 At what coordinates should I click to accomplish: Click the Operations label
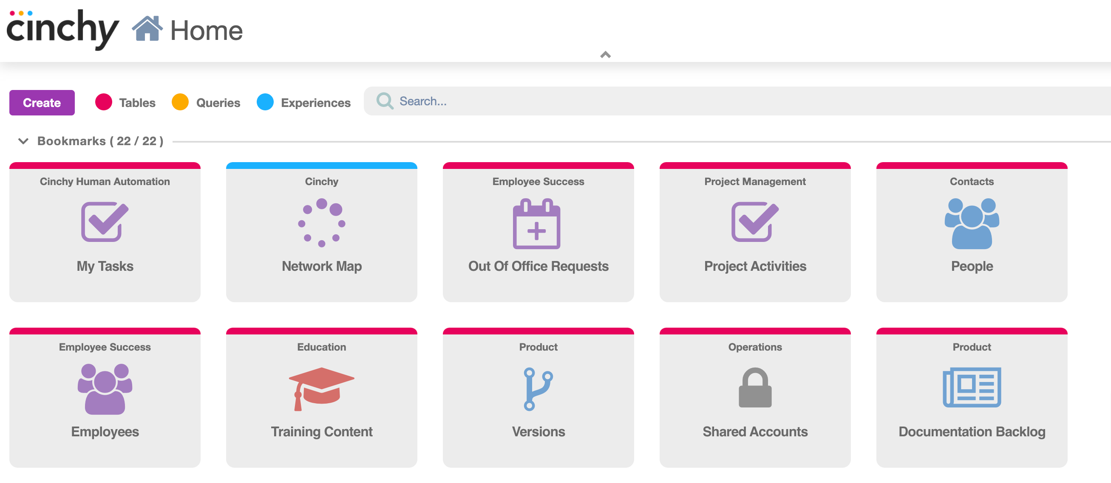pyautogui.click(x=755, y=347)
